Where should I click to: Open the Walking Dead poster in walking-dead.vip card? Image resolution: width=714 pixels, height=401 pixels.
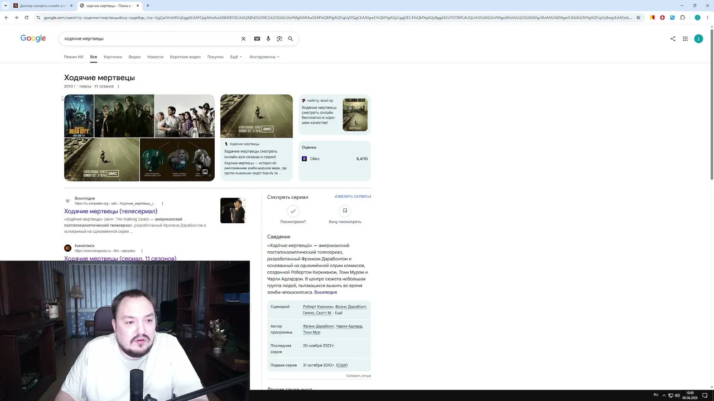[355, 115]
